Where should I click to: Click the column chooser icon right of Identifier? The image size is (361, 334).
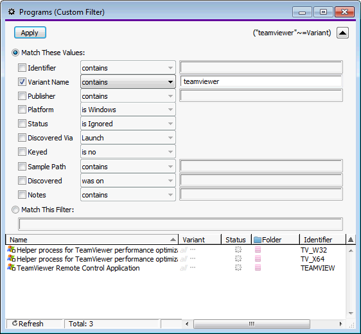[x=351, y=240]
